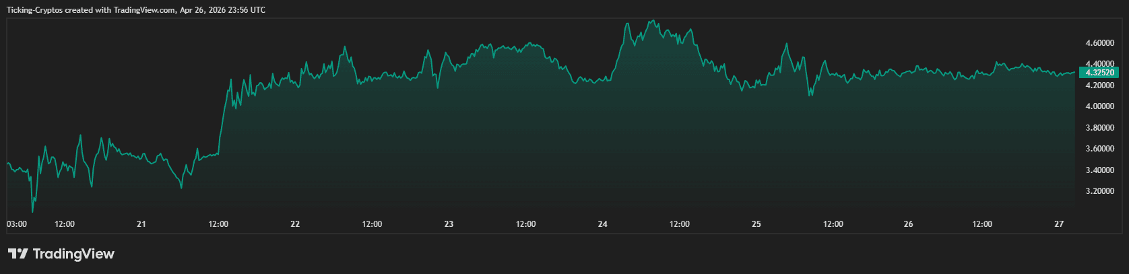
Task: Select the 3.80000 price scale label
Action: [x=1099, y=128]
